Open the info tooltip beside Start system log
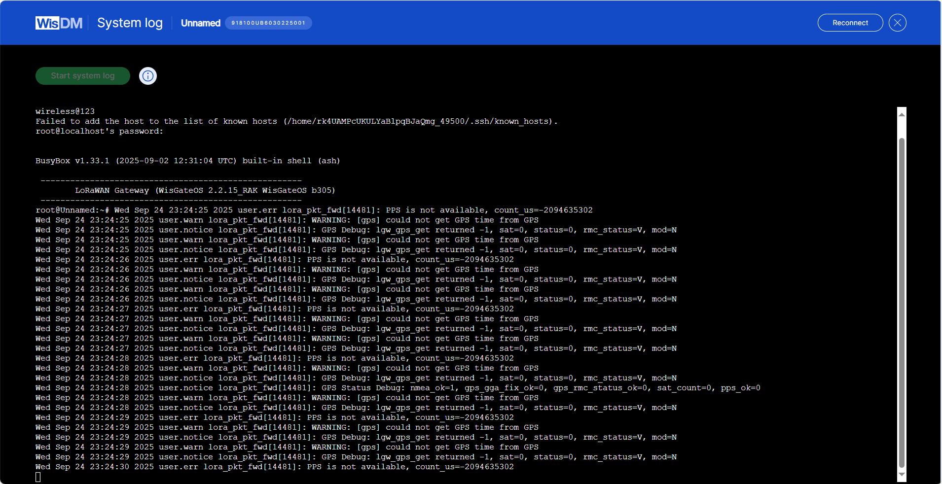942x484 pixels. tap(147, 75)
